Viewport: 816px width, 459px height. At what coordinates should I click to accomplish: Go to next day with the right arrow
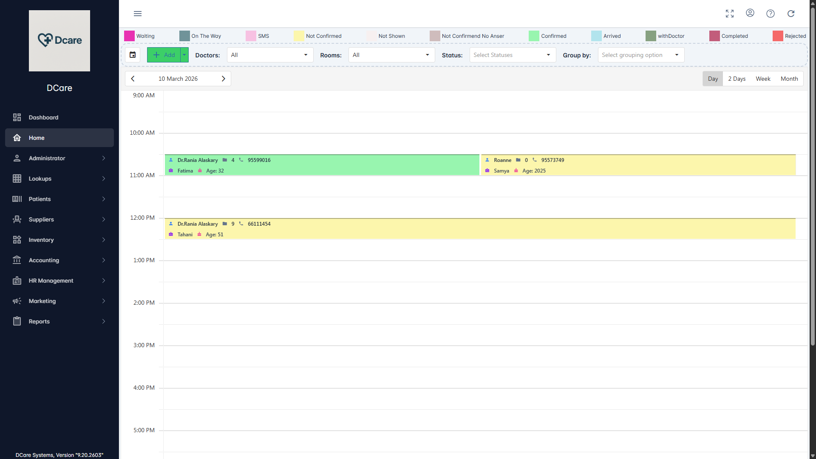click(224, 79)
